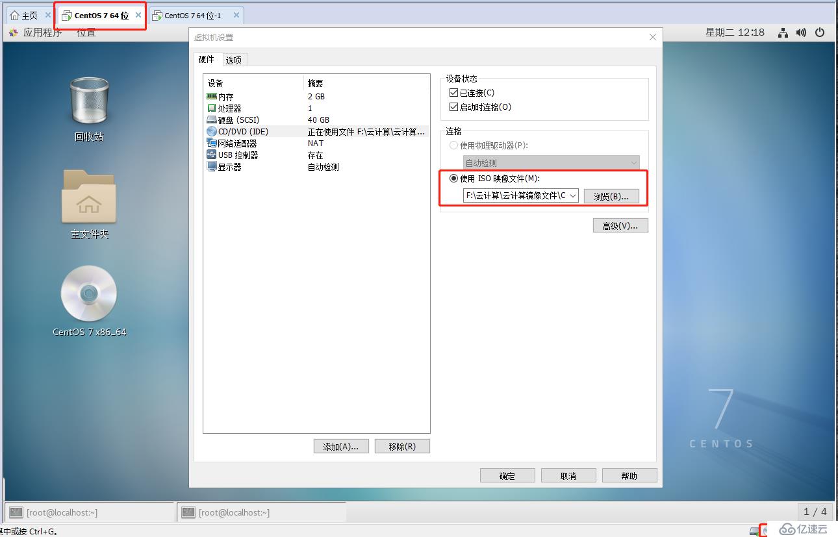Click the monitor icon beside 显示器

tap(211, 166)
